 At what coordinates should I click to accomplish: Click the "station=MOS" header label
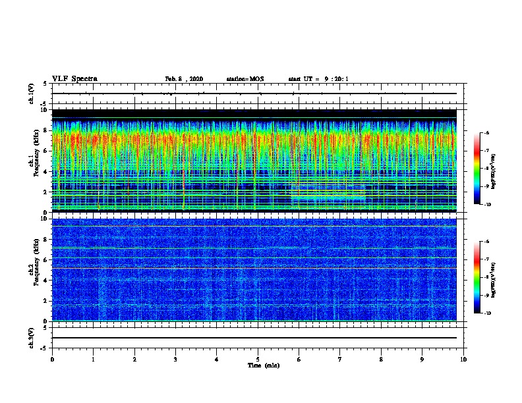click(x=245, y=79)
